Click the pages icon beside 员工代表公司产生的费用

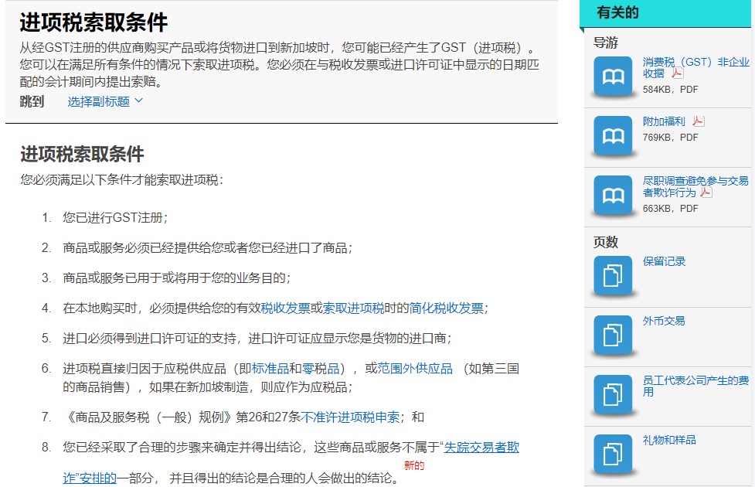(x=613, y=393)
